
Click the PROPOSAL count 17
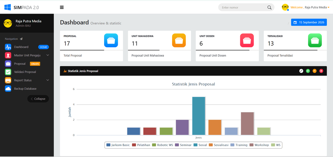(x=67, y=43)
